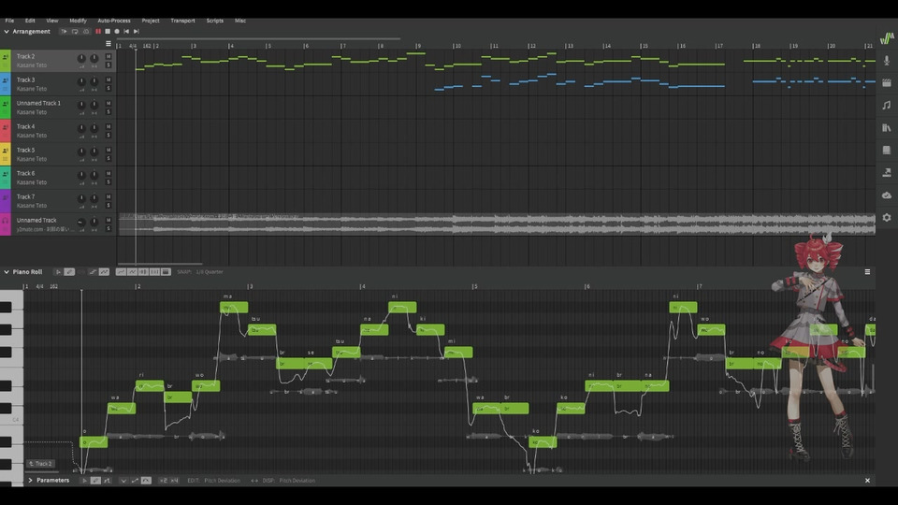Collapse the Piano Roll panel
This screenshot has width=898, height=505.
pyautogui.click(x=7, y=272)
